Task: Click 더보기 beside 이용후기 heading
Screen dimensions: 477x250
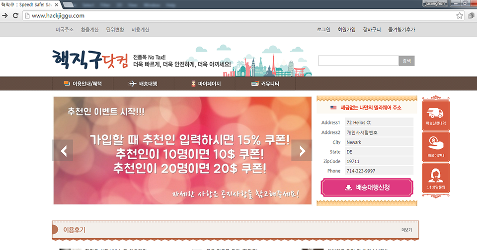Action: tap(406, 230)
